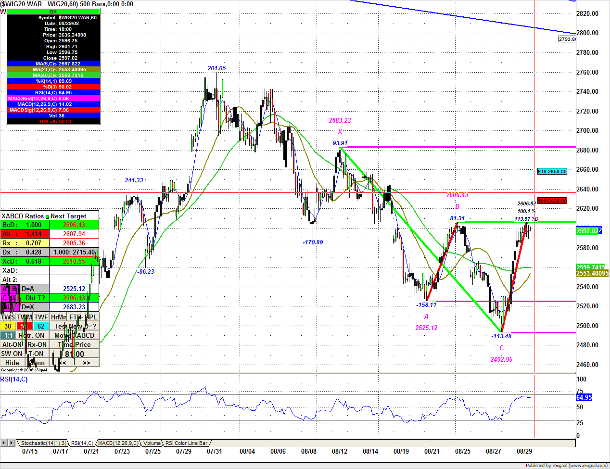
Task: Click the MA(21,C)s row in the cursor window
Action: click(x=53, y=69)
